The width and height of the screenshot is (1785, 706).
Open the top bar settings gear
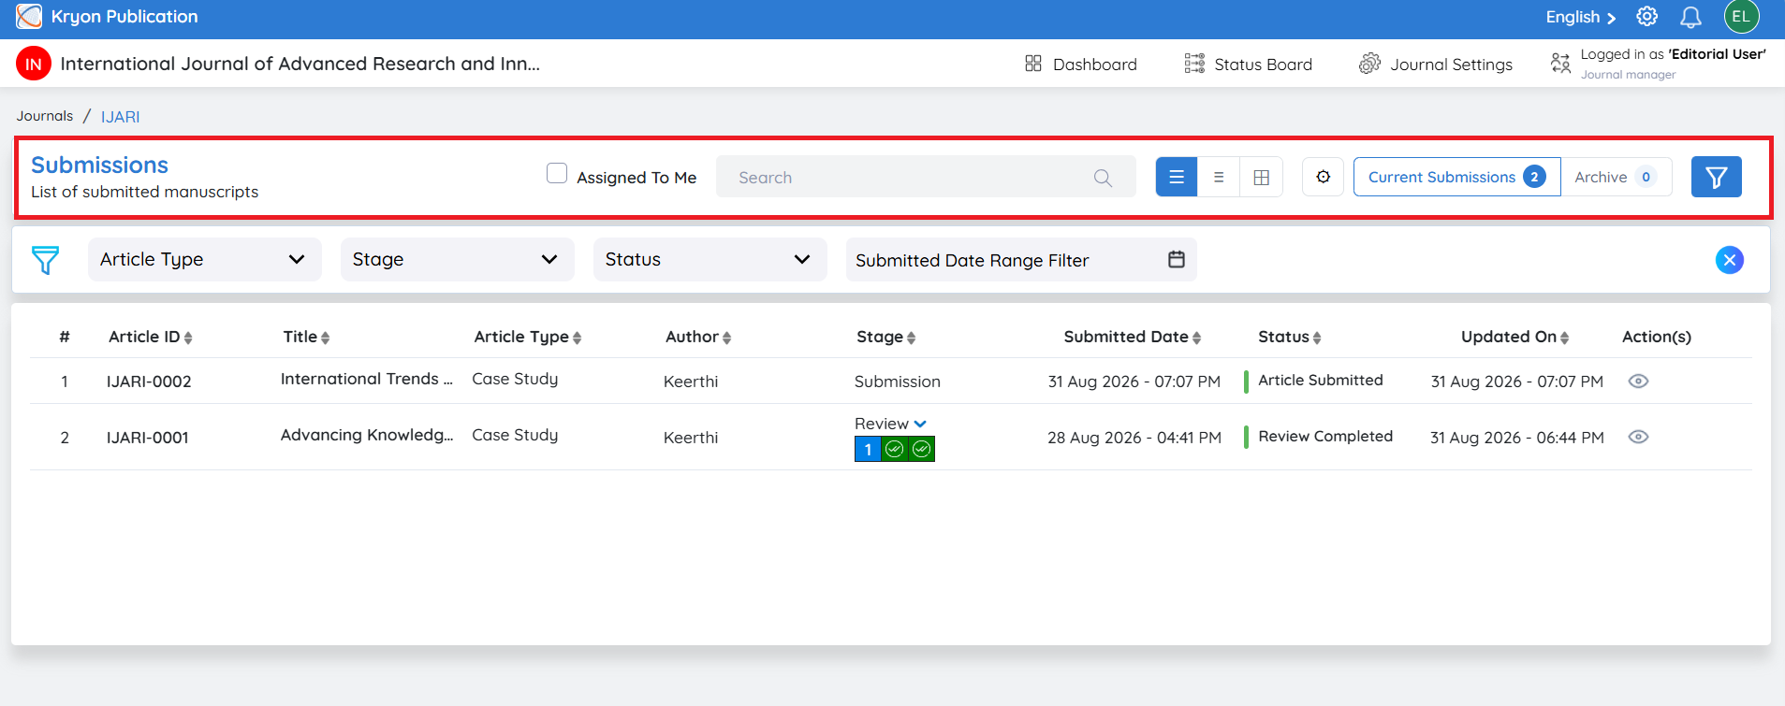coord(1646,17)
